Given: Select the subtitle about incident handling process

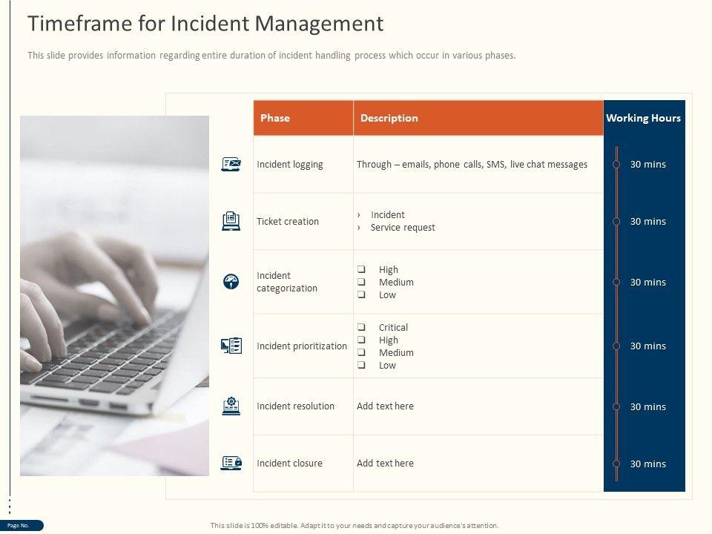Looking at the screenshot, I should coord(271,56).
